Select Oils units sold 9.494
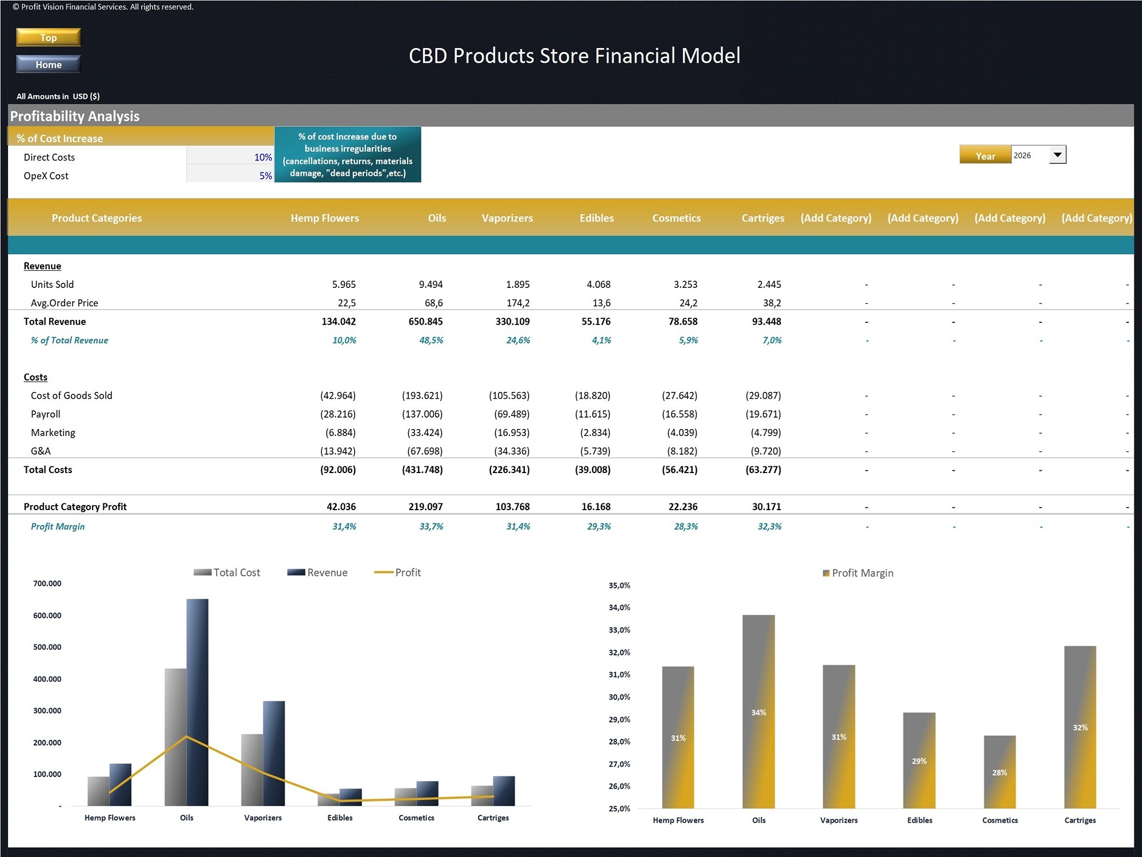Screen dimensions: 1142x857 pyautogui.click(x=431, y=284)
